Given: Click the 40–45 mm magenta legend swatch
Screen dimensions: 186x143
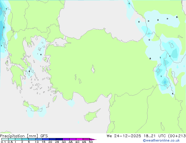Looking at the screenshot, I should point(80,139).
